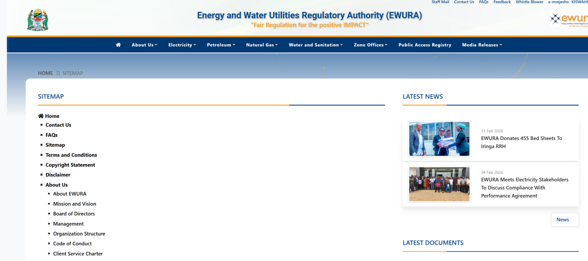Open the Electricity dropdown menu
The width and height of the screenshot is (588, 261).
click(182, 45)
